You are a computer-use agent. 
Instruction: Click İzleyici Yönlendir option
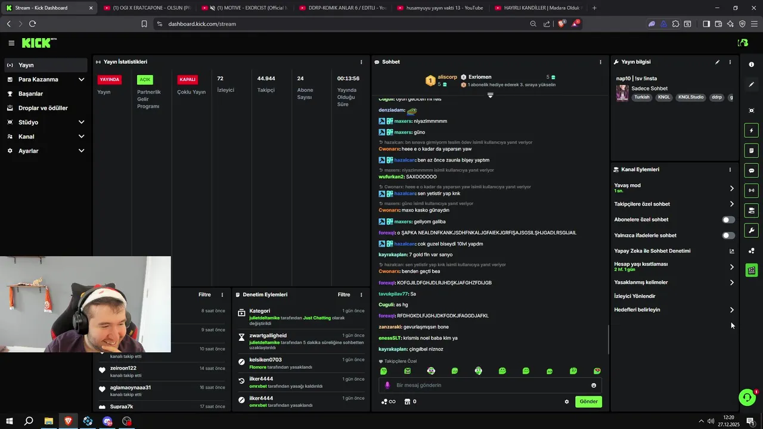click(634, 296)
